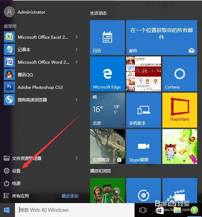Open the 邮件 mail tile
The height and width of the screenshot is (217, 202).
pos(162,38)
